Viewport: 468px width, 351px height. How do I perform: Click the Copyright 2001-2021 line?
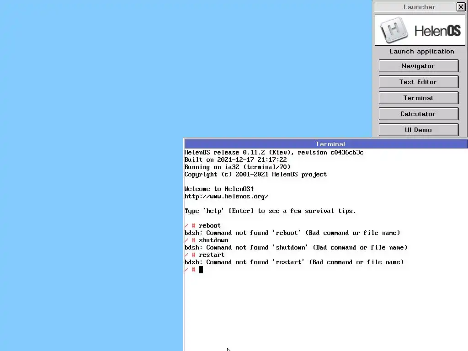coord(255,174)
